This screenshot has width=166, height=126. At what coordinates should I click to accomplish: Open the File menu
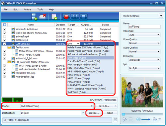(x=6, y=10)
